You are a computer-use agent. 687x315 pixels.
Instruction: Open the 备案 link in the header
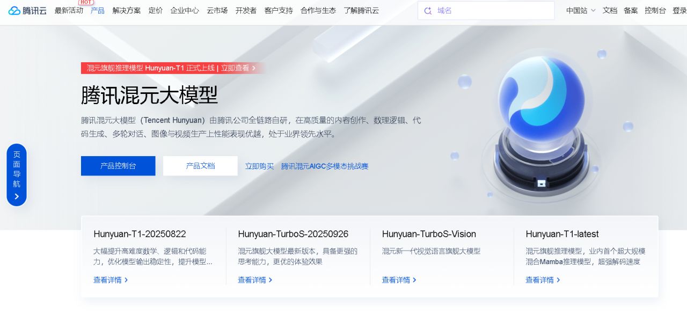(x=631, y=10)
